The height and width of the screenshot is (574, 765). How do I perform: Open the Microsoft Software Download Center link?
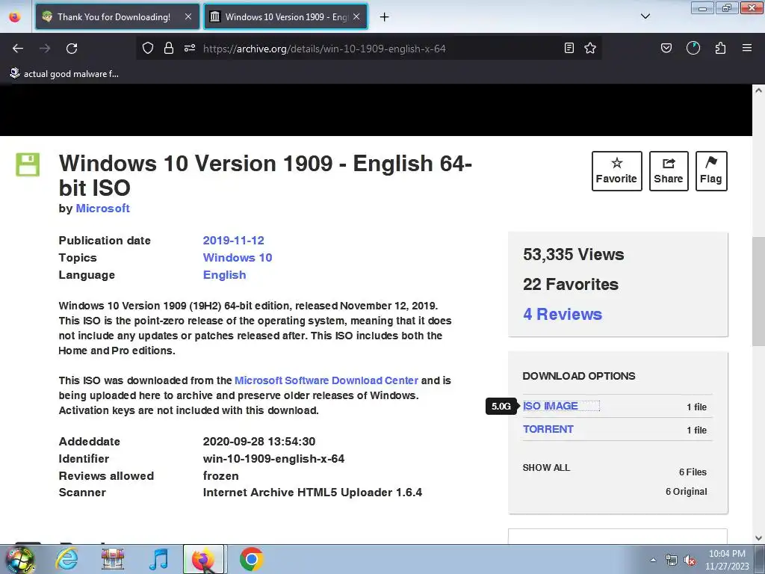pos(326,380)
